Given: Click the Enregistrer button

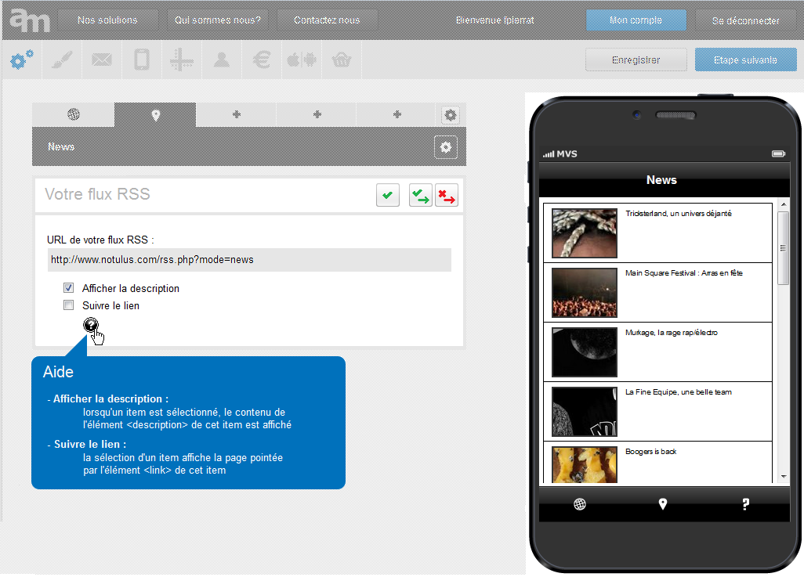Looking at the screenshot, I should (x=636, y=60).
